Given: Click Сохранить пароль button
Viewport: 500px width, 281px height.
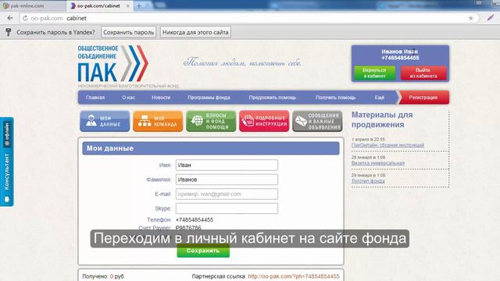Looking at the screenshot, I should click(x=128, y=32).
